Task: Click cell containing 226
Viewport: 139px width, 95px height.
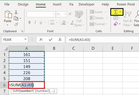Action: 27,72
